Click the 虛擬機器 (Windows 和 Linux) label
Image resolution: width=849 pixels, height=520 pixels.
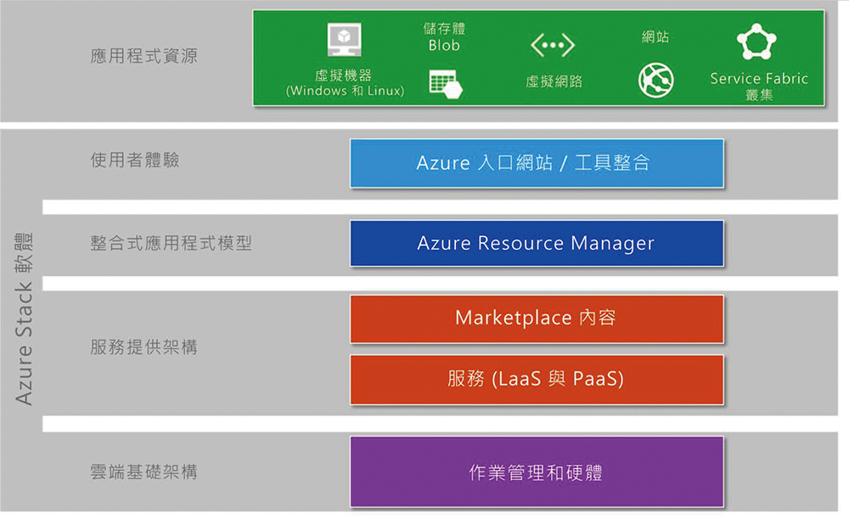tap(345, 83)
